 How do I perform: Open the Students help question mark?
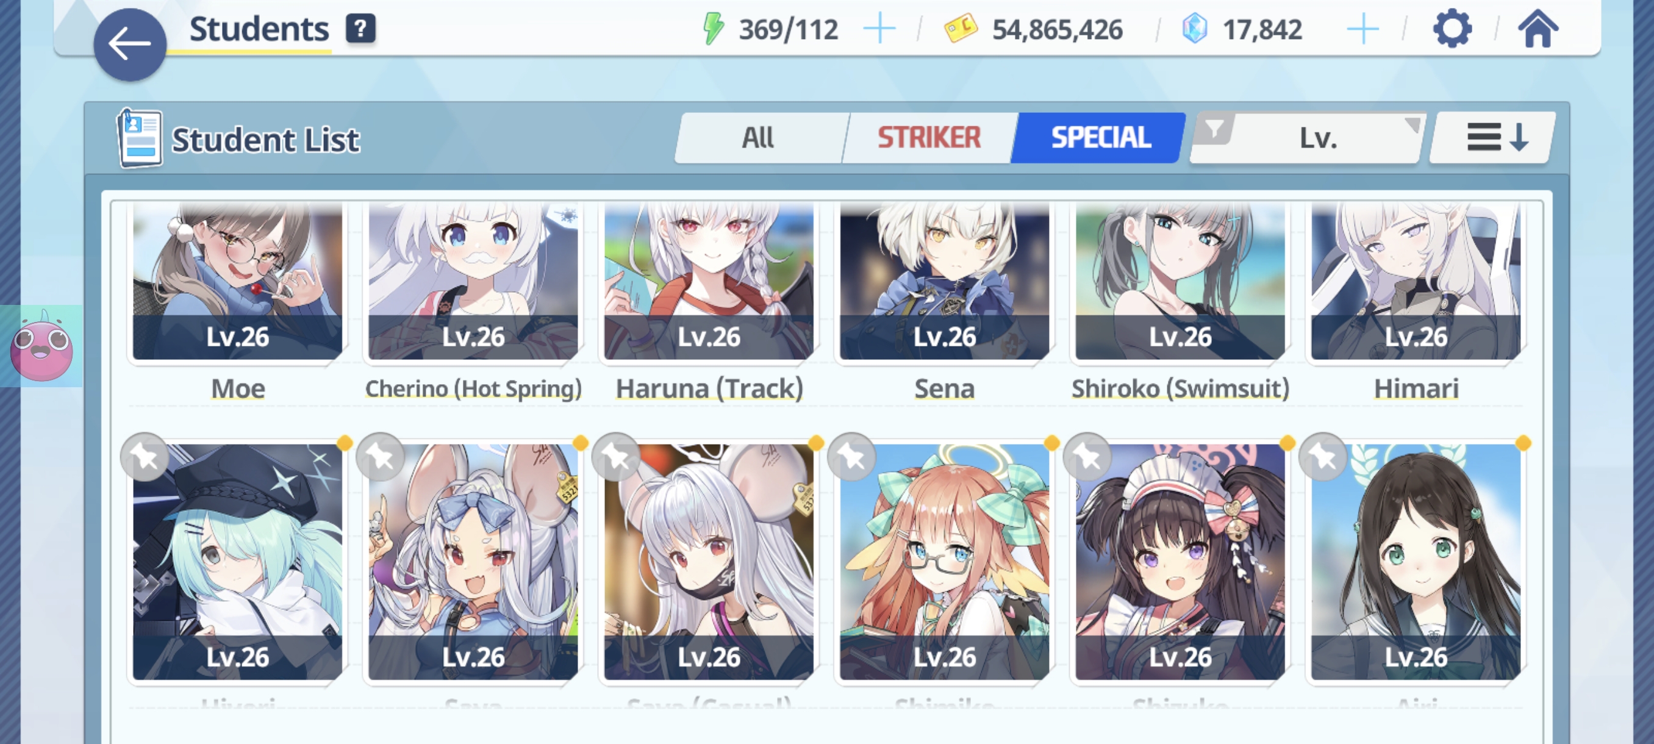(x=360, y=29)
